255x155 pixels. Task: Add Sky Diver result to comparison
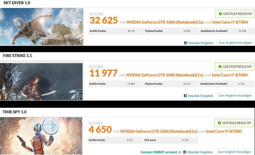[235, 43]
